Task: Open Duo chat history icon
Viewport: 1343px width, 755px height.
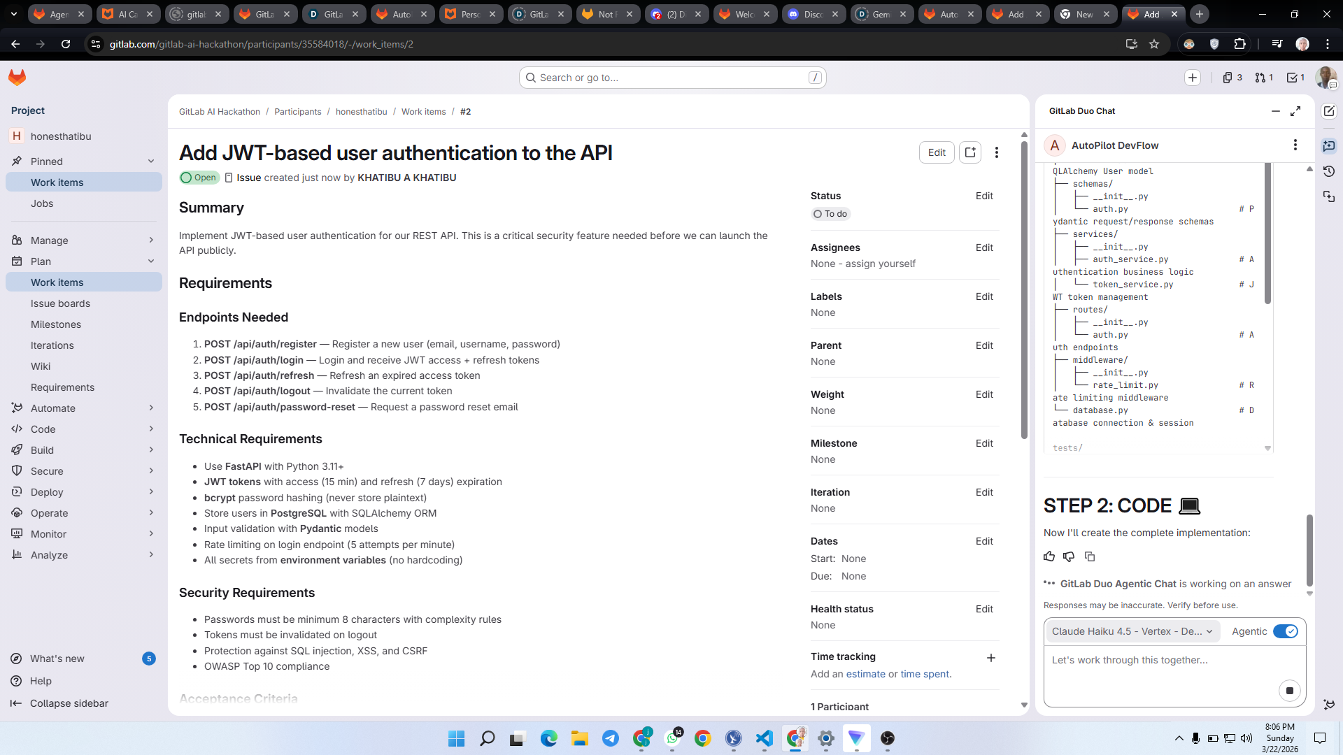Action: [1329, 171]
